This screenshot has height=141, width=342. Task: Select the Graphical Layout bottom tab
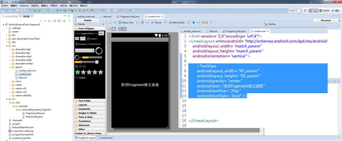(x=85, y=138)
